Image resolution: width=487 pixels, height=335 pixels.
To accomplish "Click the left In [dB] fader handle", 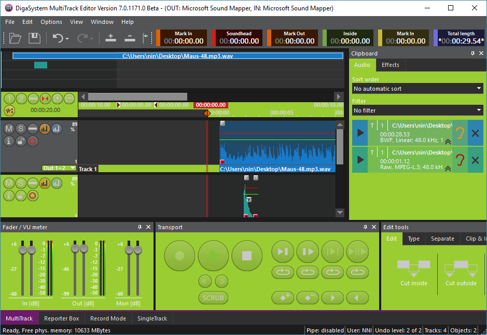I will click(x=22, y=250).
